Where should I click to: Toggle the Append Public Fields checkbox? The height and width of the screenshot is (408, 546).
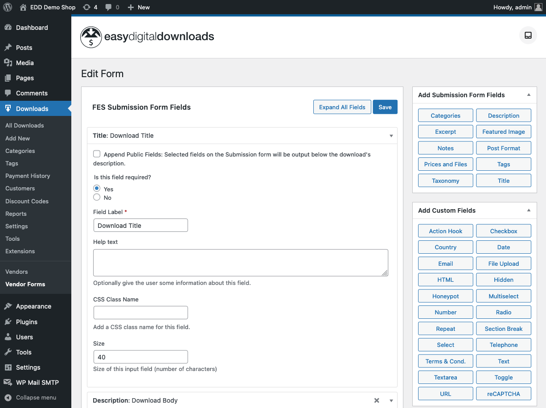tap(97, 154)
